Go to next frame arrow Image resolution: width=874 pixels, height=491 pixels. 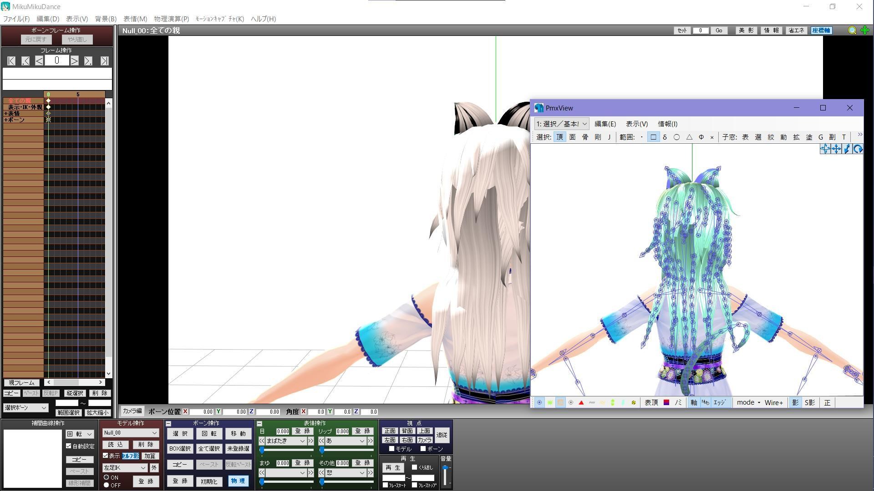(x=74, y=61)
